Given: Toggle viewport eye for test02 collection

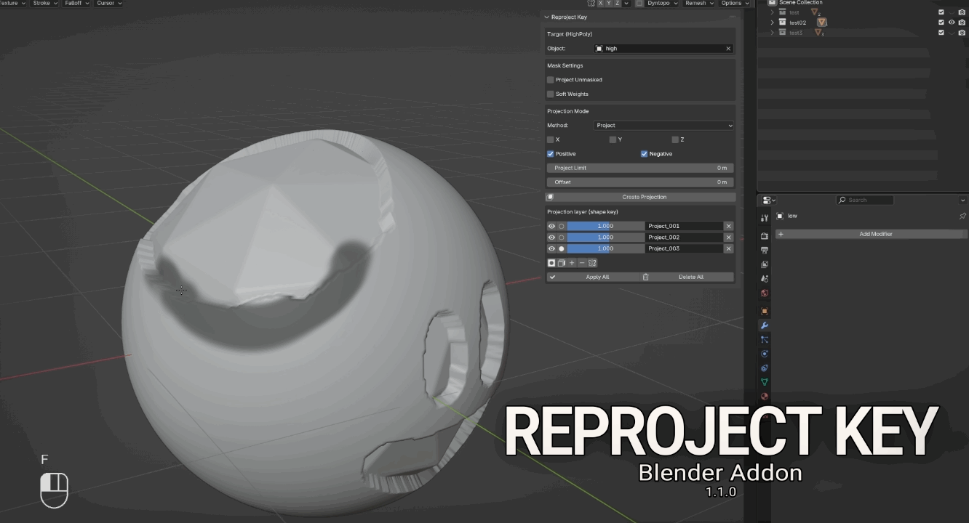Looking at the screenshot, I should [952, 23].
